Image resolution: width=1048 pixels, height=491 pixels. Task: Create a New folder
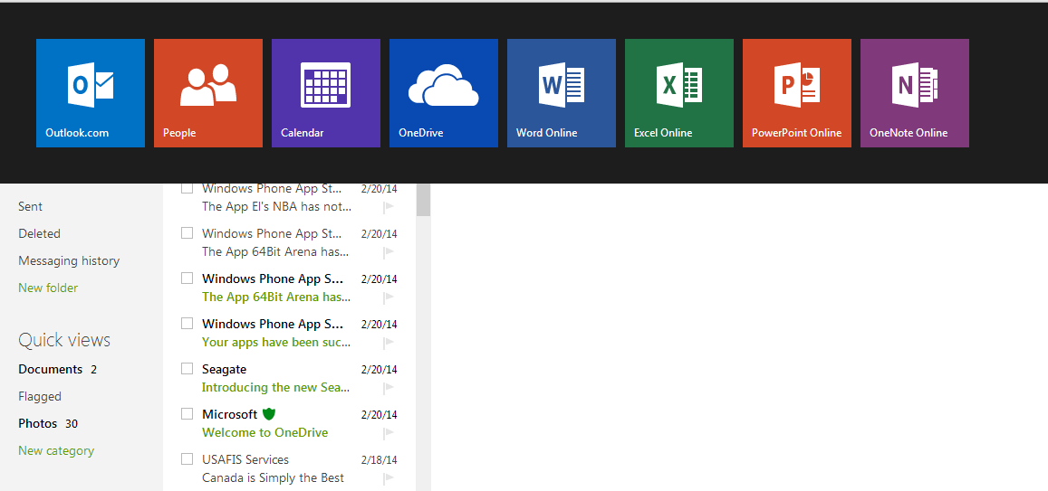[x=48, y=288]
